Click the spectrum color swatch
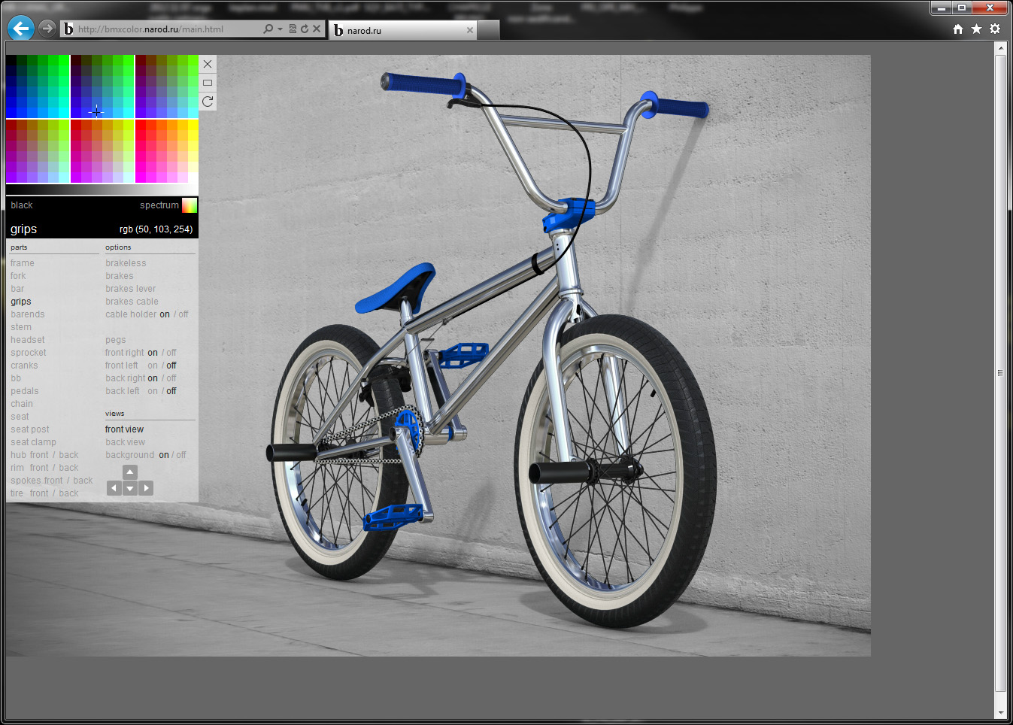 pos(190,205)
